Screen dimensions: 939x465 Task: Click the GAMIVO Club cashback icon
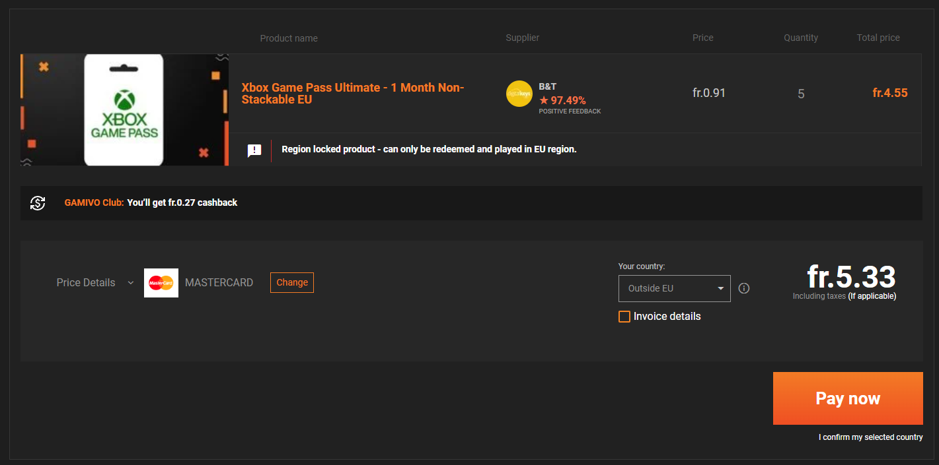[x=38, y=203]
